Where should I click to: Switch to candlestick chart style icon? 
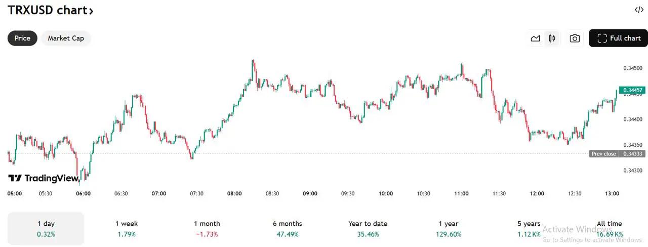552,38
